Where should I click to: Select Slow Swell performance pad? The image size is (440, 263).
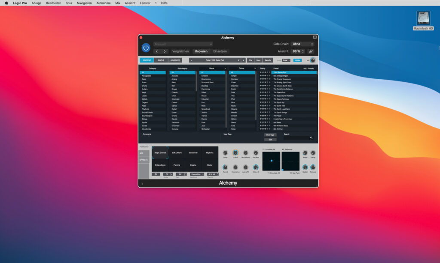(193, 153)
